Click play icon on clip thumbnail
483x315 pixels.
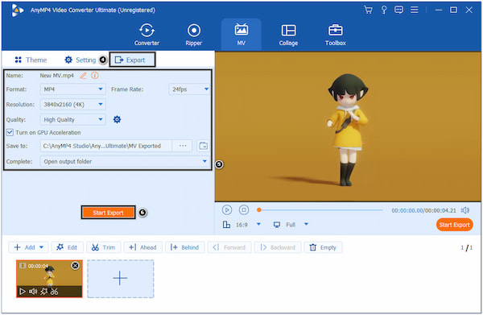pyautogui.click(x=23, y=292)
